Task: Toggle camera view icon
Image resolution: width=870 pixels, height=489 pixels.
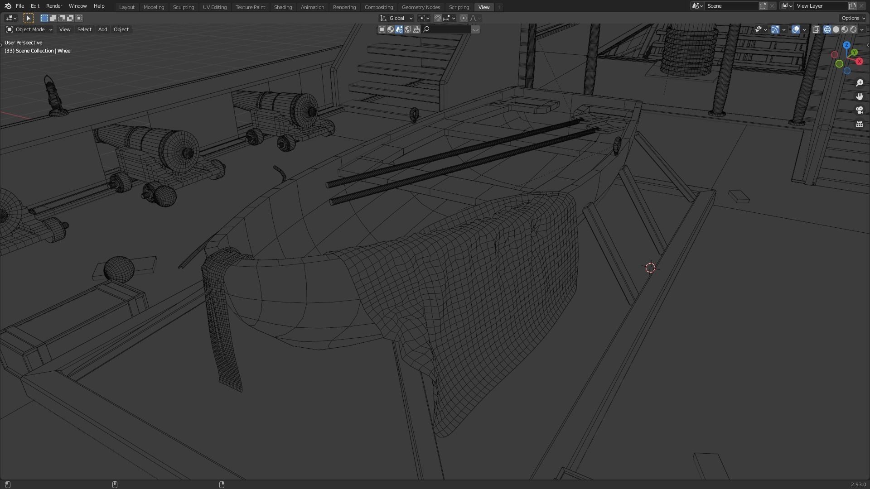Action: click(x=859, y=110)
